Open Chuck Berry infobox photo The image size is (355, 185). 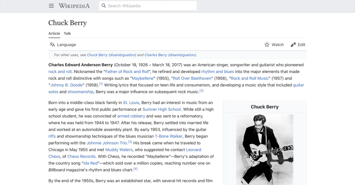pos(265,149)
